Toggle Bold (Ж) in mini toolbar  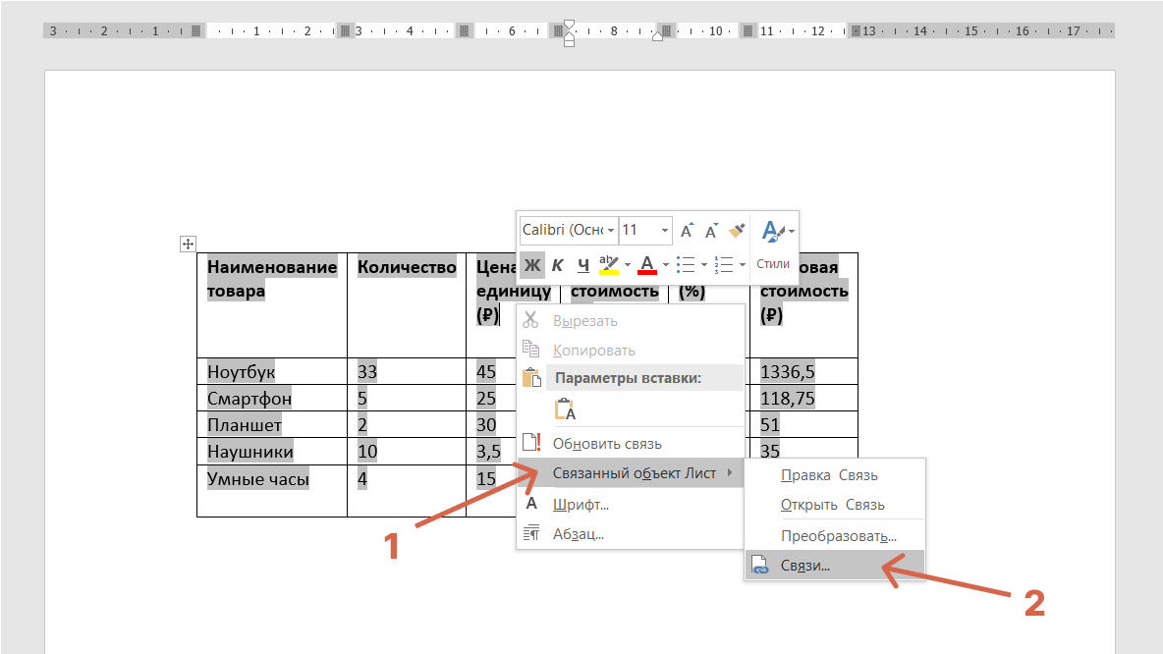[x=531, y=265]
